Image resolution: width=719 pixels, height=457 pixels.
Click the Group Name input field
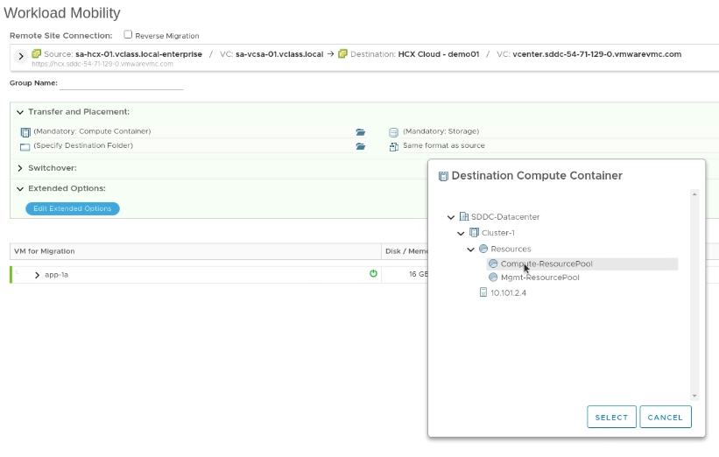pyautogui.click(x=122, y=83)
